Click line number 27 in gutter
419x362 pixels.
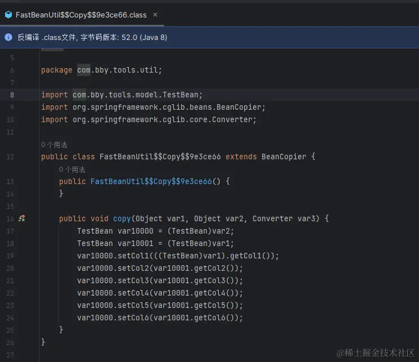point(10,355)
